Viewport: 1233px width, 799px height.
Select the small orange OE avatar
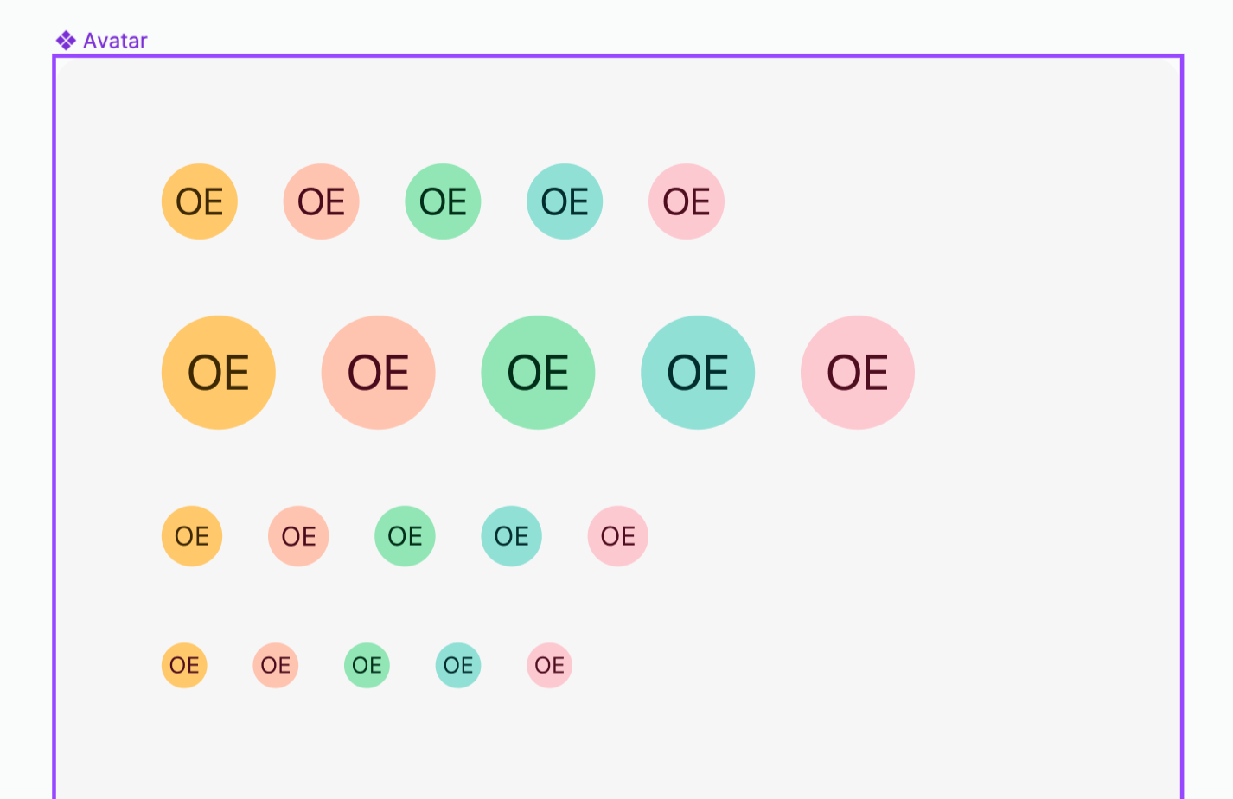click(191, 536)
